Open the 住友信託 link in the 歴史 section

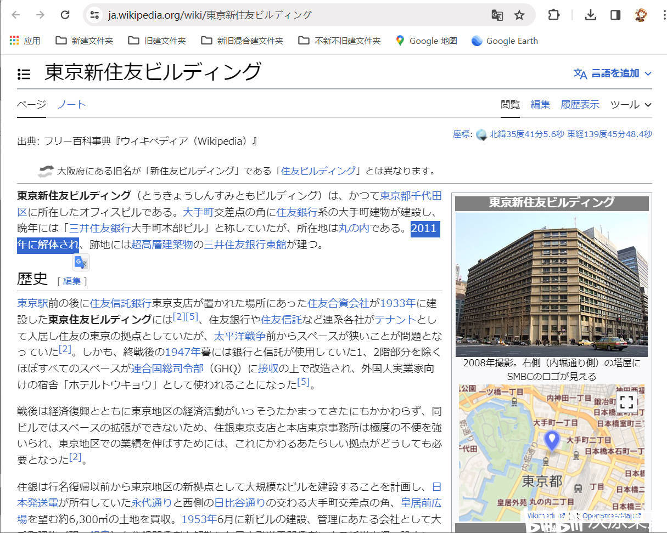pyautogui.click(x=281, y=320)
